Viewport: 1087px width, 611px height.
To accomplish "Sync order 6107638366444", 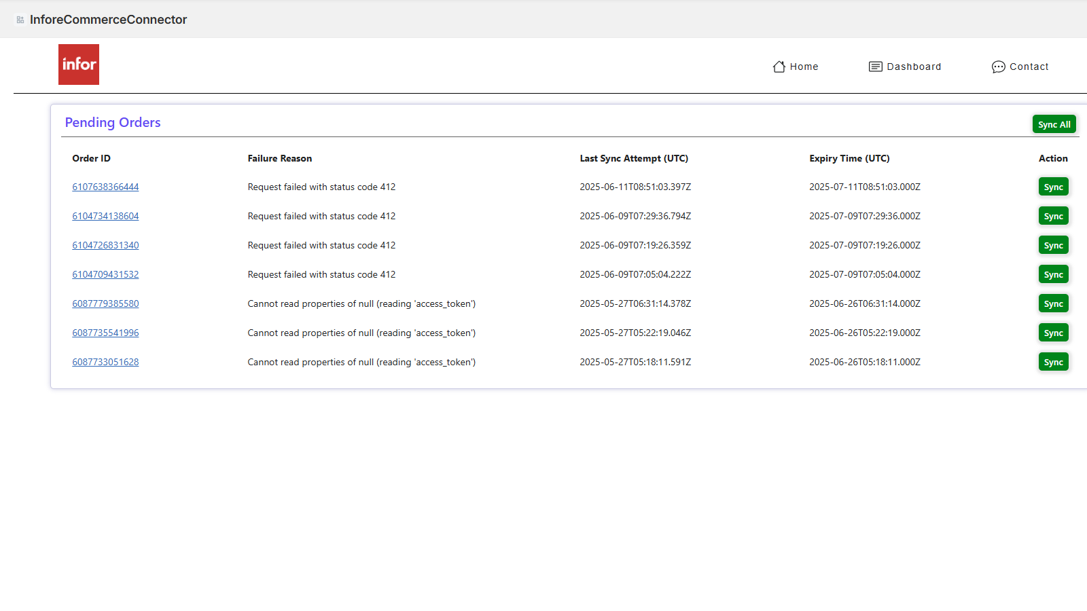I will tap(1054, 187).
